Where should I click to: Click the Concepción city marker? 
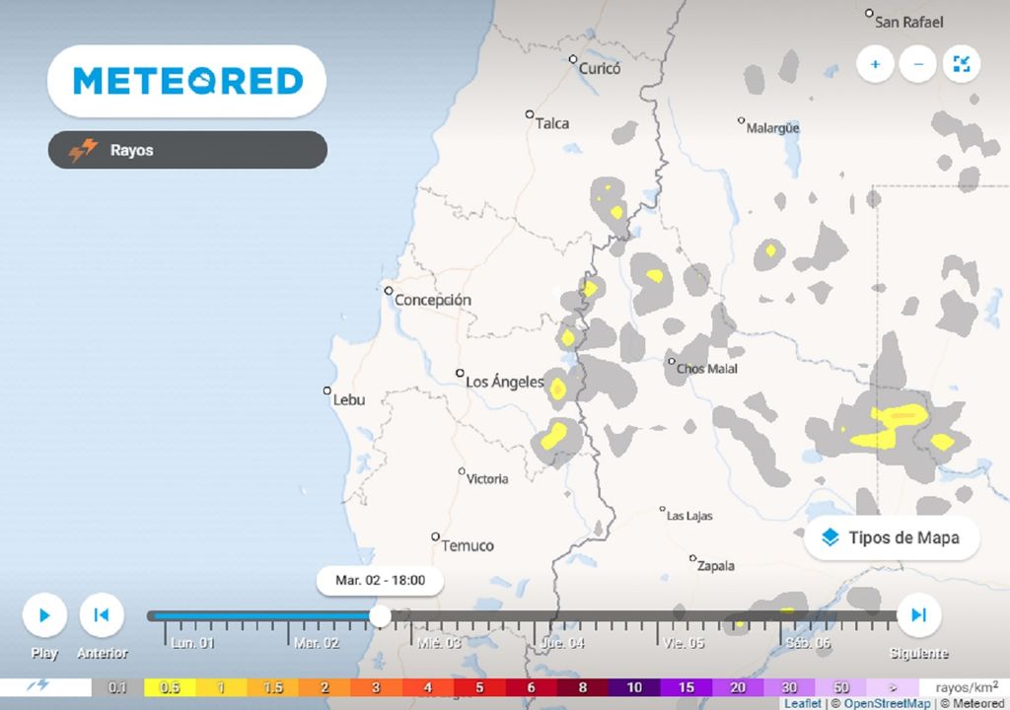[389, 291]
